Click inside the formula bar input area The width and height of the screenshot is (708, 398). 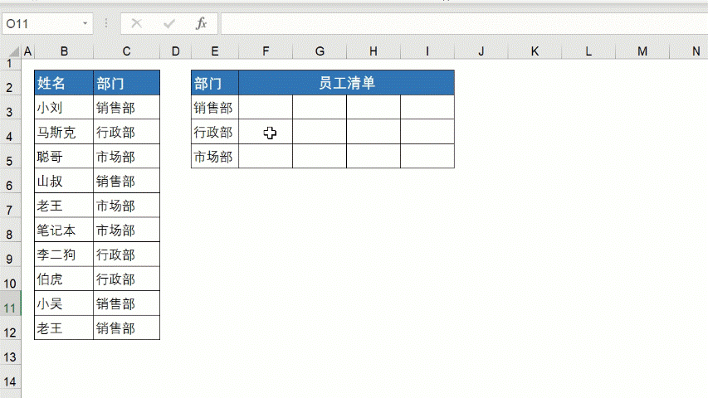tap(464, 23)
